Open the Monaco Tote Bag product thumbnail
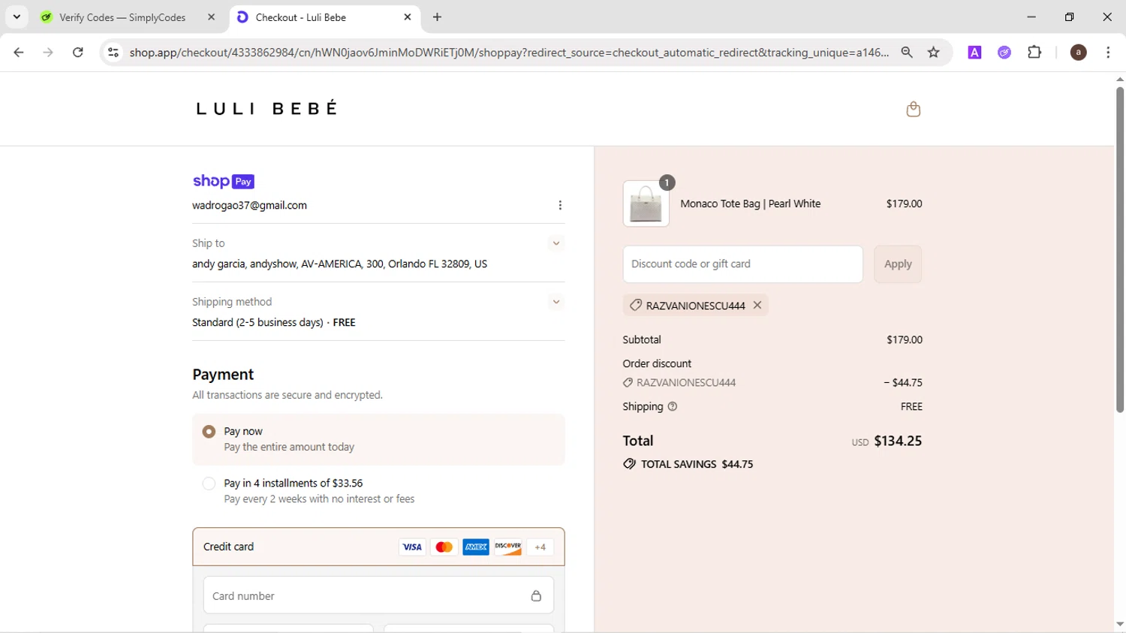The image size is (1126, 633). 646,203
